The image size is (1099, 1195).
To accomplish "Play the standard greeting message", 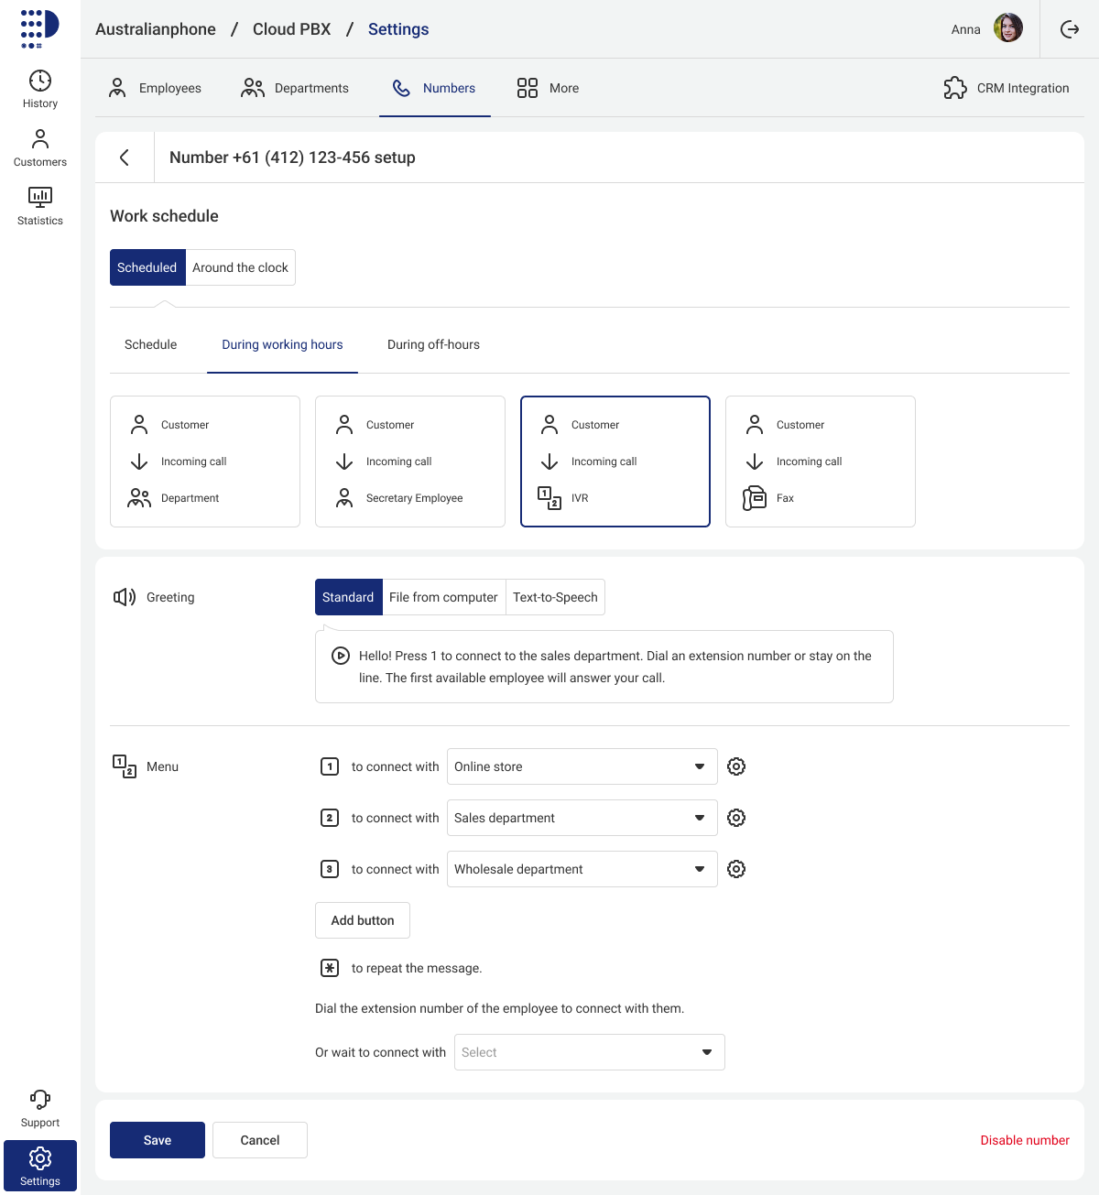I will point(340,656).
